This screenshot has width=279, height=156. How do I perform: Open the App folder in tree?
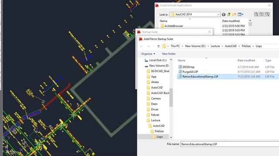tap(151, 77)
